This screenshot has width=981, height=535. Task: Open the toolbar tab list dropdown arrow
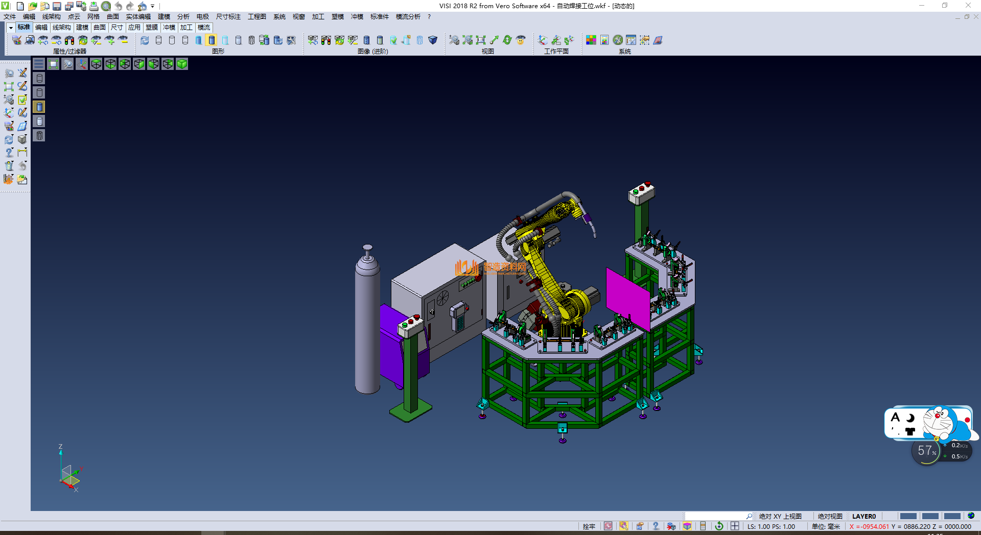pos(10,28)
